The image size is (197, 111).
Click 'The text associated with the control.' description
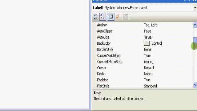119,99
